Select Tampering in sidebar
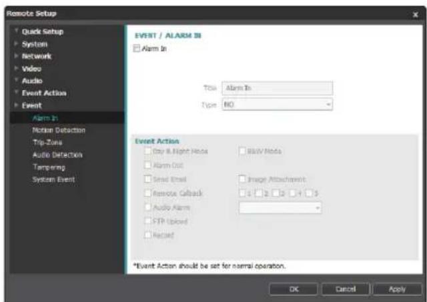The image size is (427, 302). tap(49, 167)
